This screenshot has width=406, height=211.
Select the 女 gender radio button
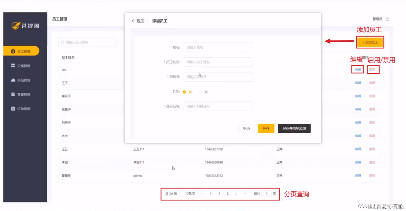pyautogui.click(x=201, y=92)
